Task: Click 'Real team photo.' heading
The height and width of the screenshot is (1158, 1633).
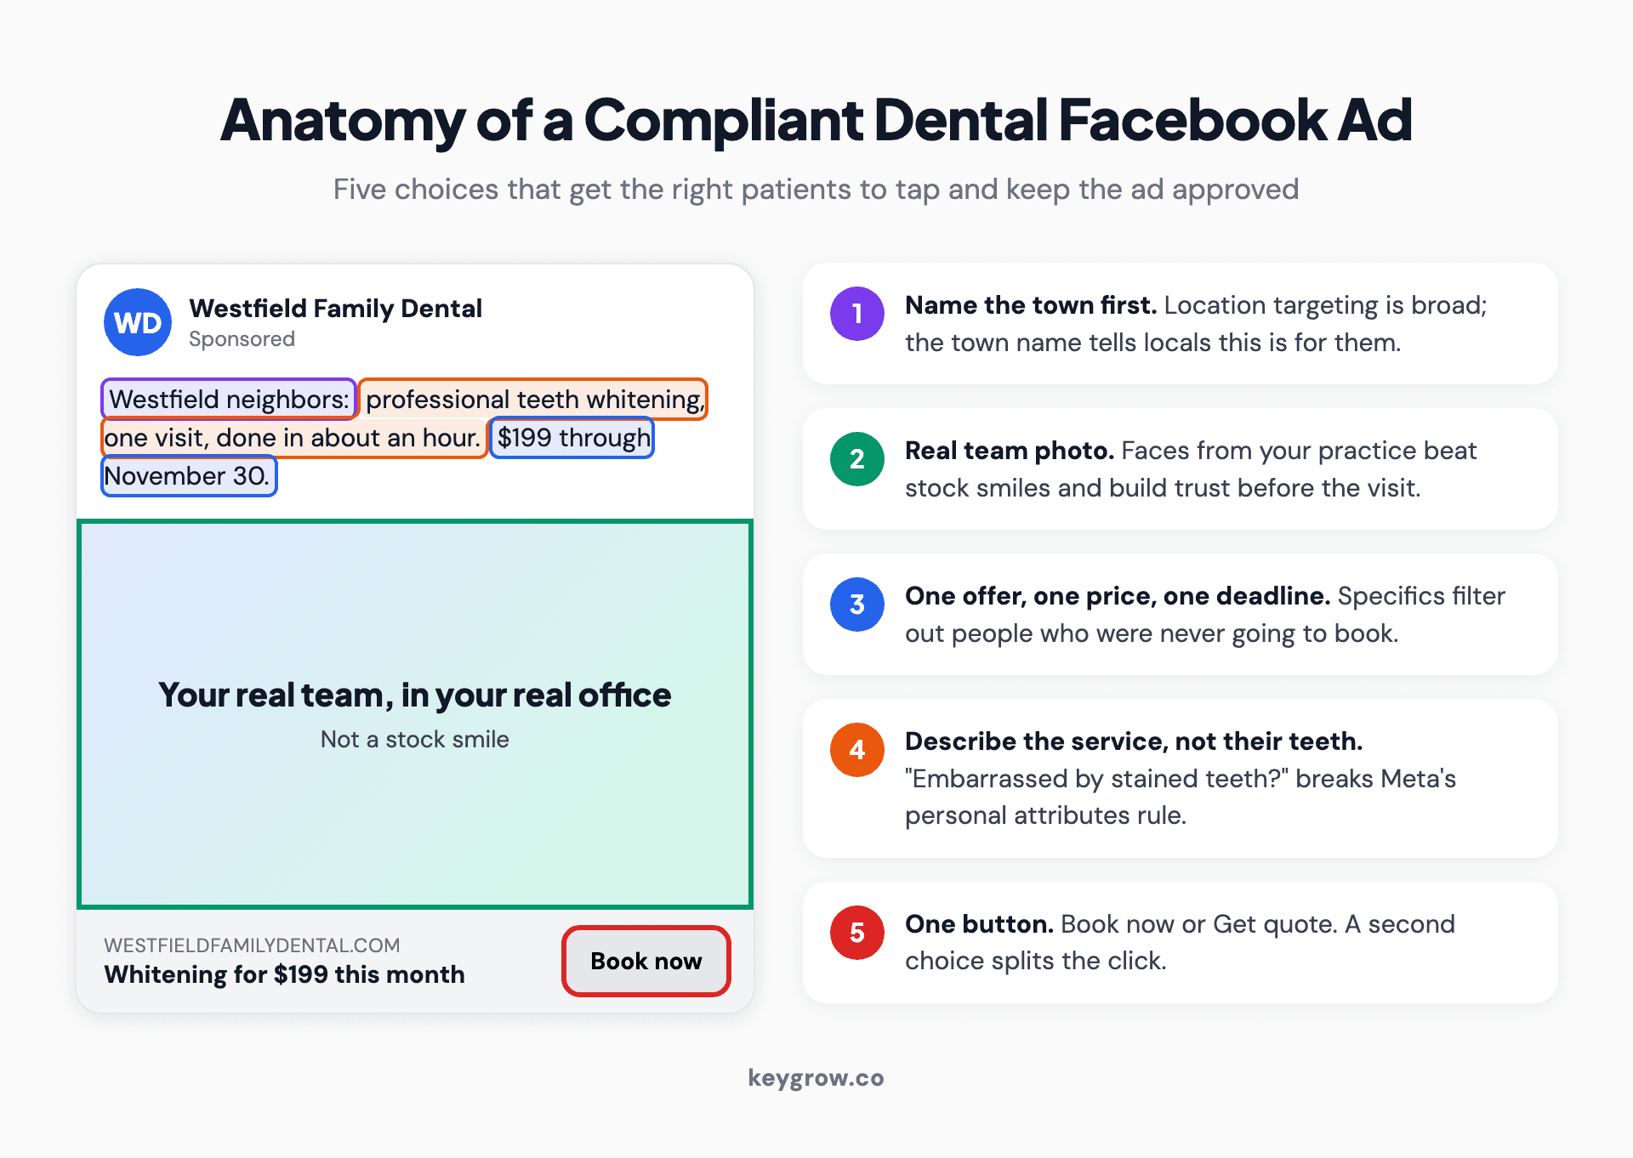Action: (x=1009, y=451)
